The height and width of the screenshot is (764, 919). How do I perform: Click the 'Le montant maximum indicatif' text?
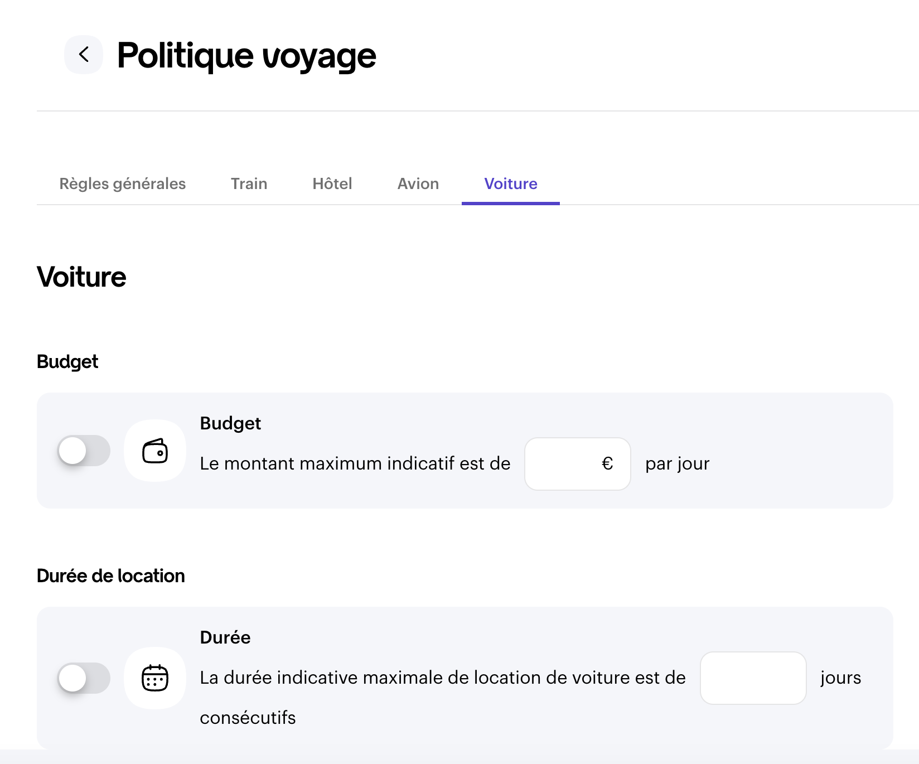coord(355,464)
